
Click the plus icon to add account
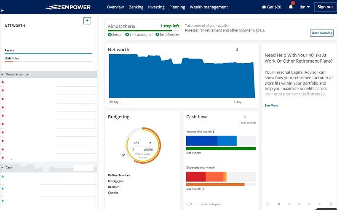point(87,21)
